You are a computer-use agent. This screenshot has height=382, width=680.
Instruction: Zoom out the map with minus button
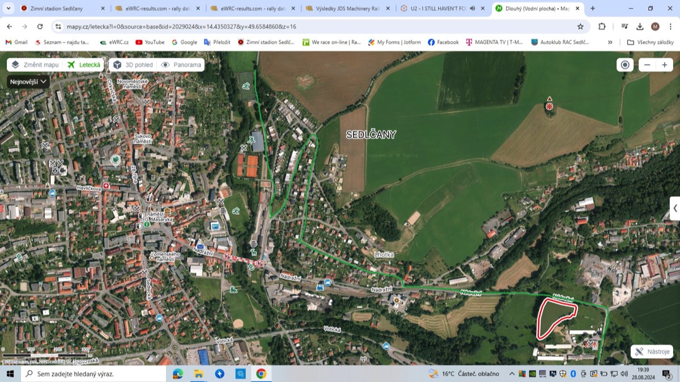tap(647, 65)
